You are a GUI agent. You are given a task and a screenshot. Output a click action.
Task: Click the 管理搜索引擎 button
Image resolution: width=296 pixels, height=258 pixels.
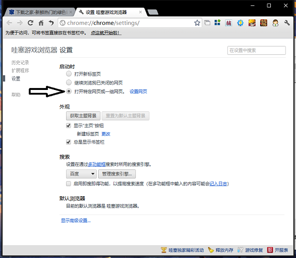[x=117, y=174]
